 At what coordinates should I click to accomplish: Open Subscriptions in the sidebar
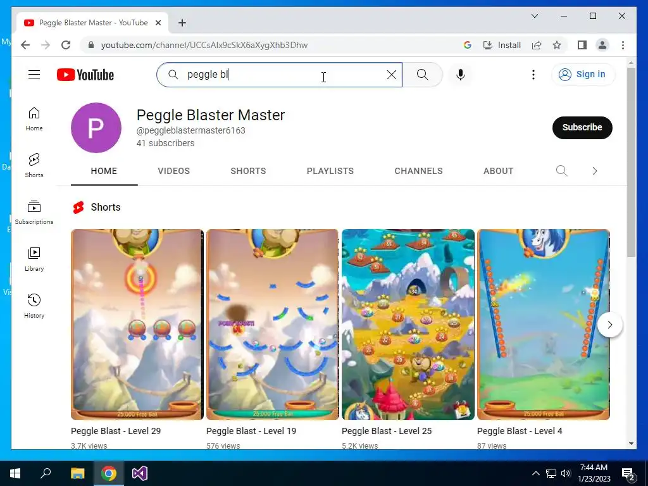pos(34,213)
